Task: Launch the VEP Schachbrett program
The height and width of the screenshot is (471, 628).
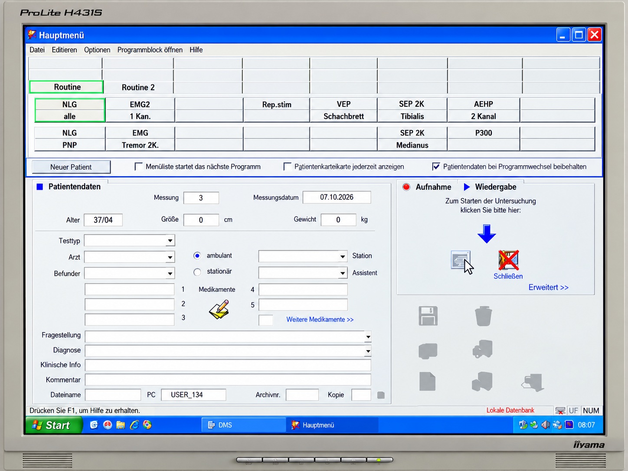Action: click(343, 110)
